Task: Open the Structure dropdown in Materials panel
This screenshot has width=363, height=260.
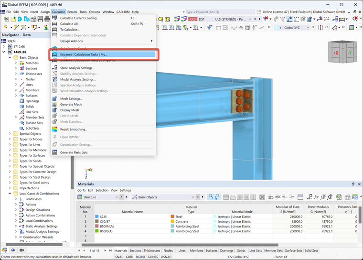Action: click(x=117, y=197)
